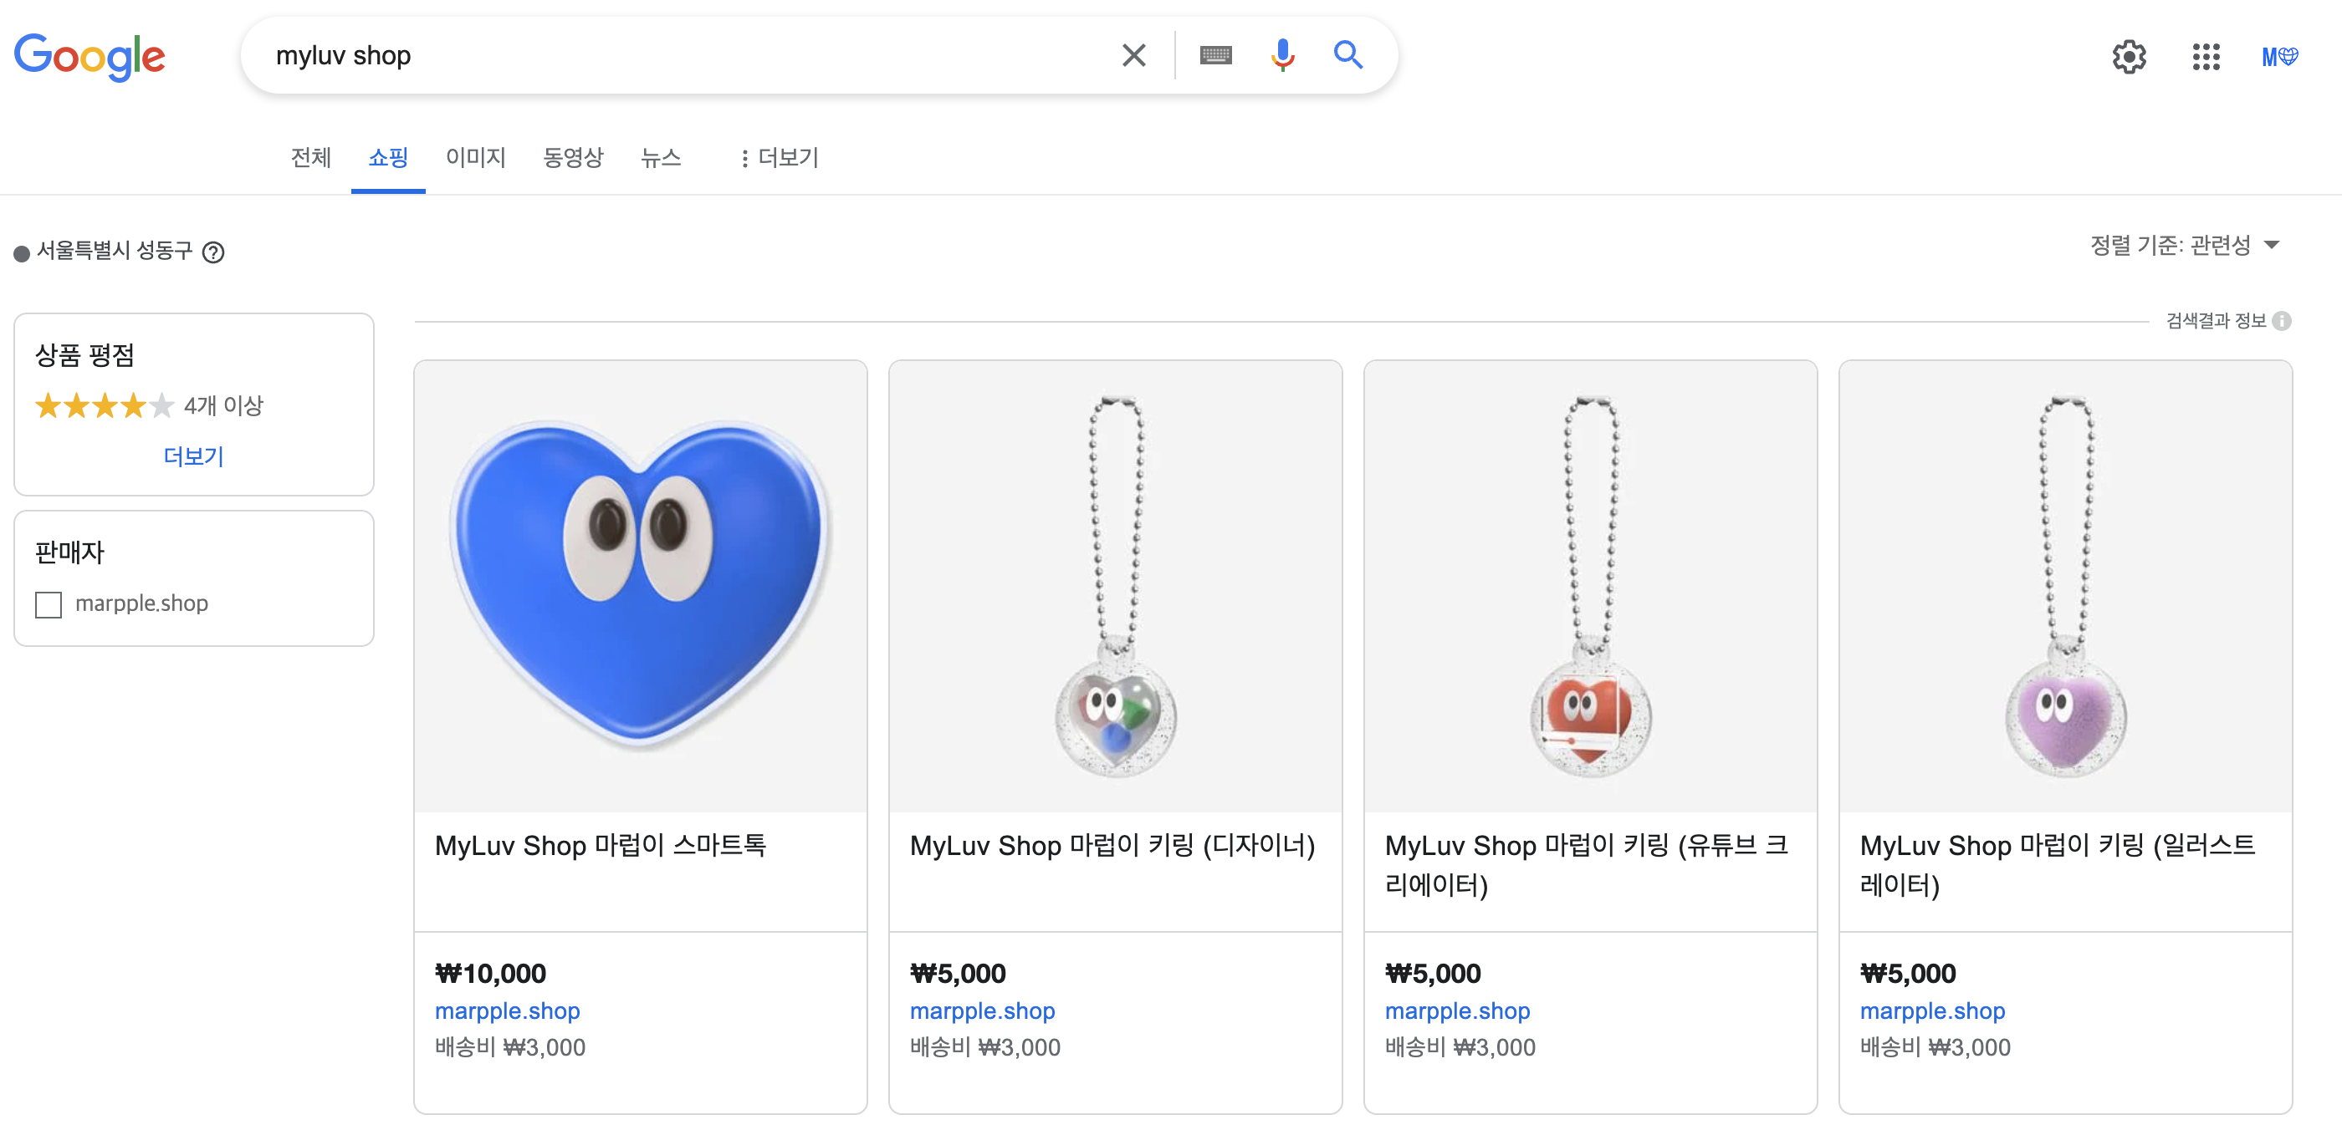Open the Google apps grid
Screen dimensions: 2342x1130
2206,56
